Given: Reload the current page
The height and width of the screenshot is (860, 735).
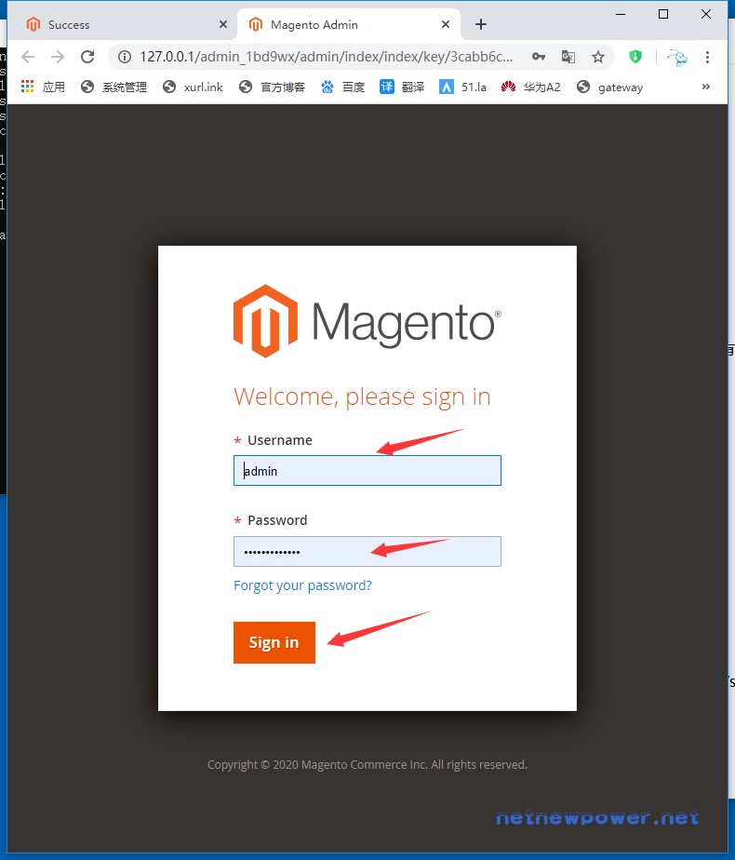Looking at the screenshot, I should coord(87,57).
